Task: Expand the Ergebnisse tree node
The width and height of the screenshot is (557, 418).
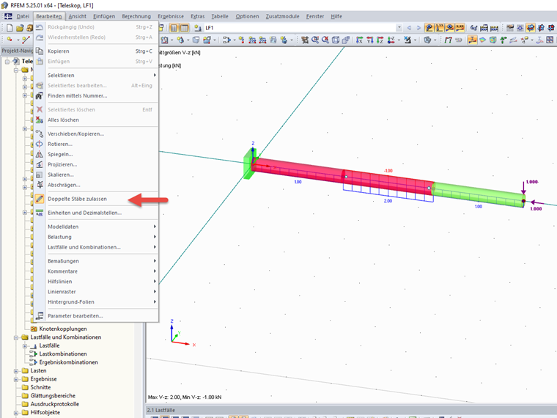Action: (16, 379)
